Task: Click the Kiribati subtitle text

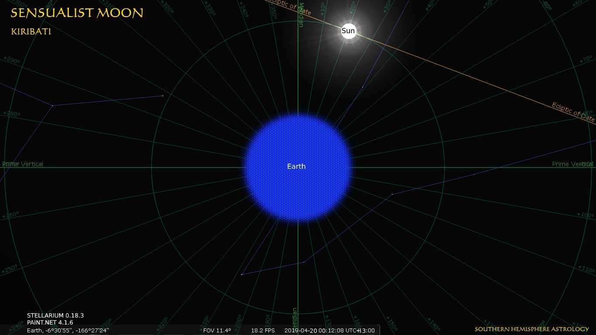Action: [x=31, y=32]
